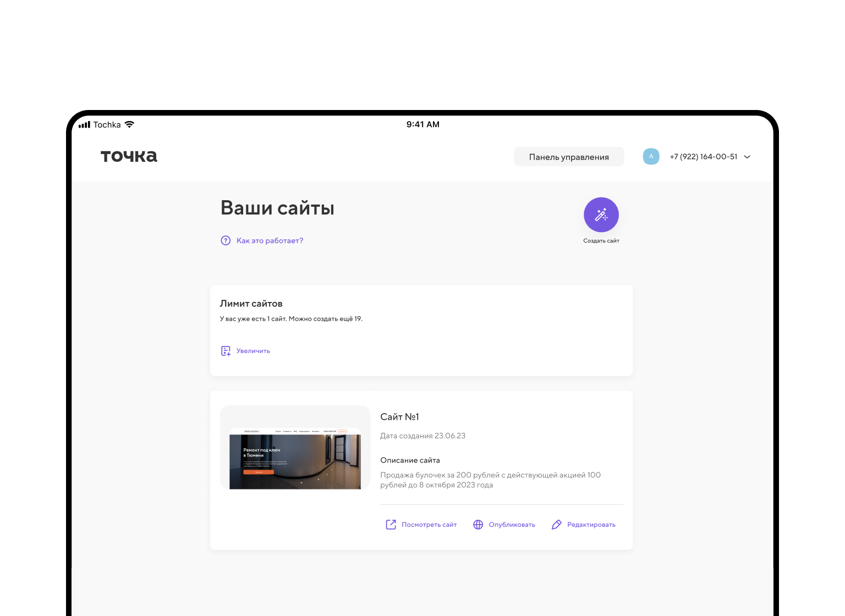Click the cellular signal bars in status bar
Image resolution: width=845 pixels, height=616 pixels.
tap(84, 125)
